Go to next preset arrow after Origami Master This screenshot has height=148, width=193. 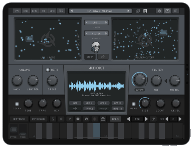point(128,11)
